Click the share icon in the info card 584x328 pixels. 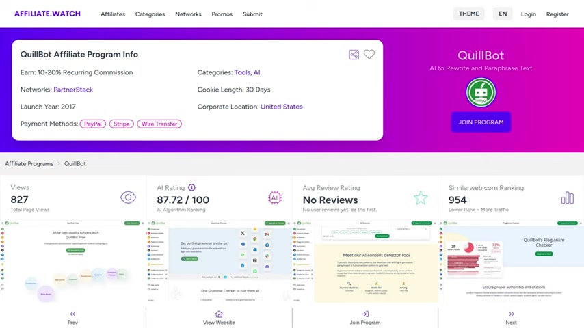pyautogui.click(x=354, y=55)
